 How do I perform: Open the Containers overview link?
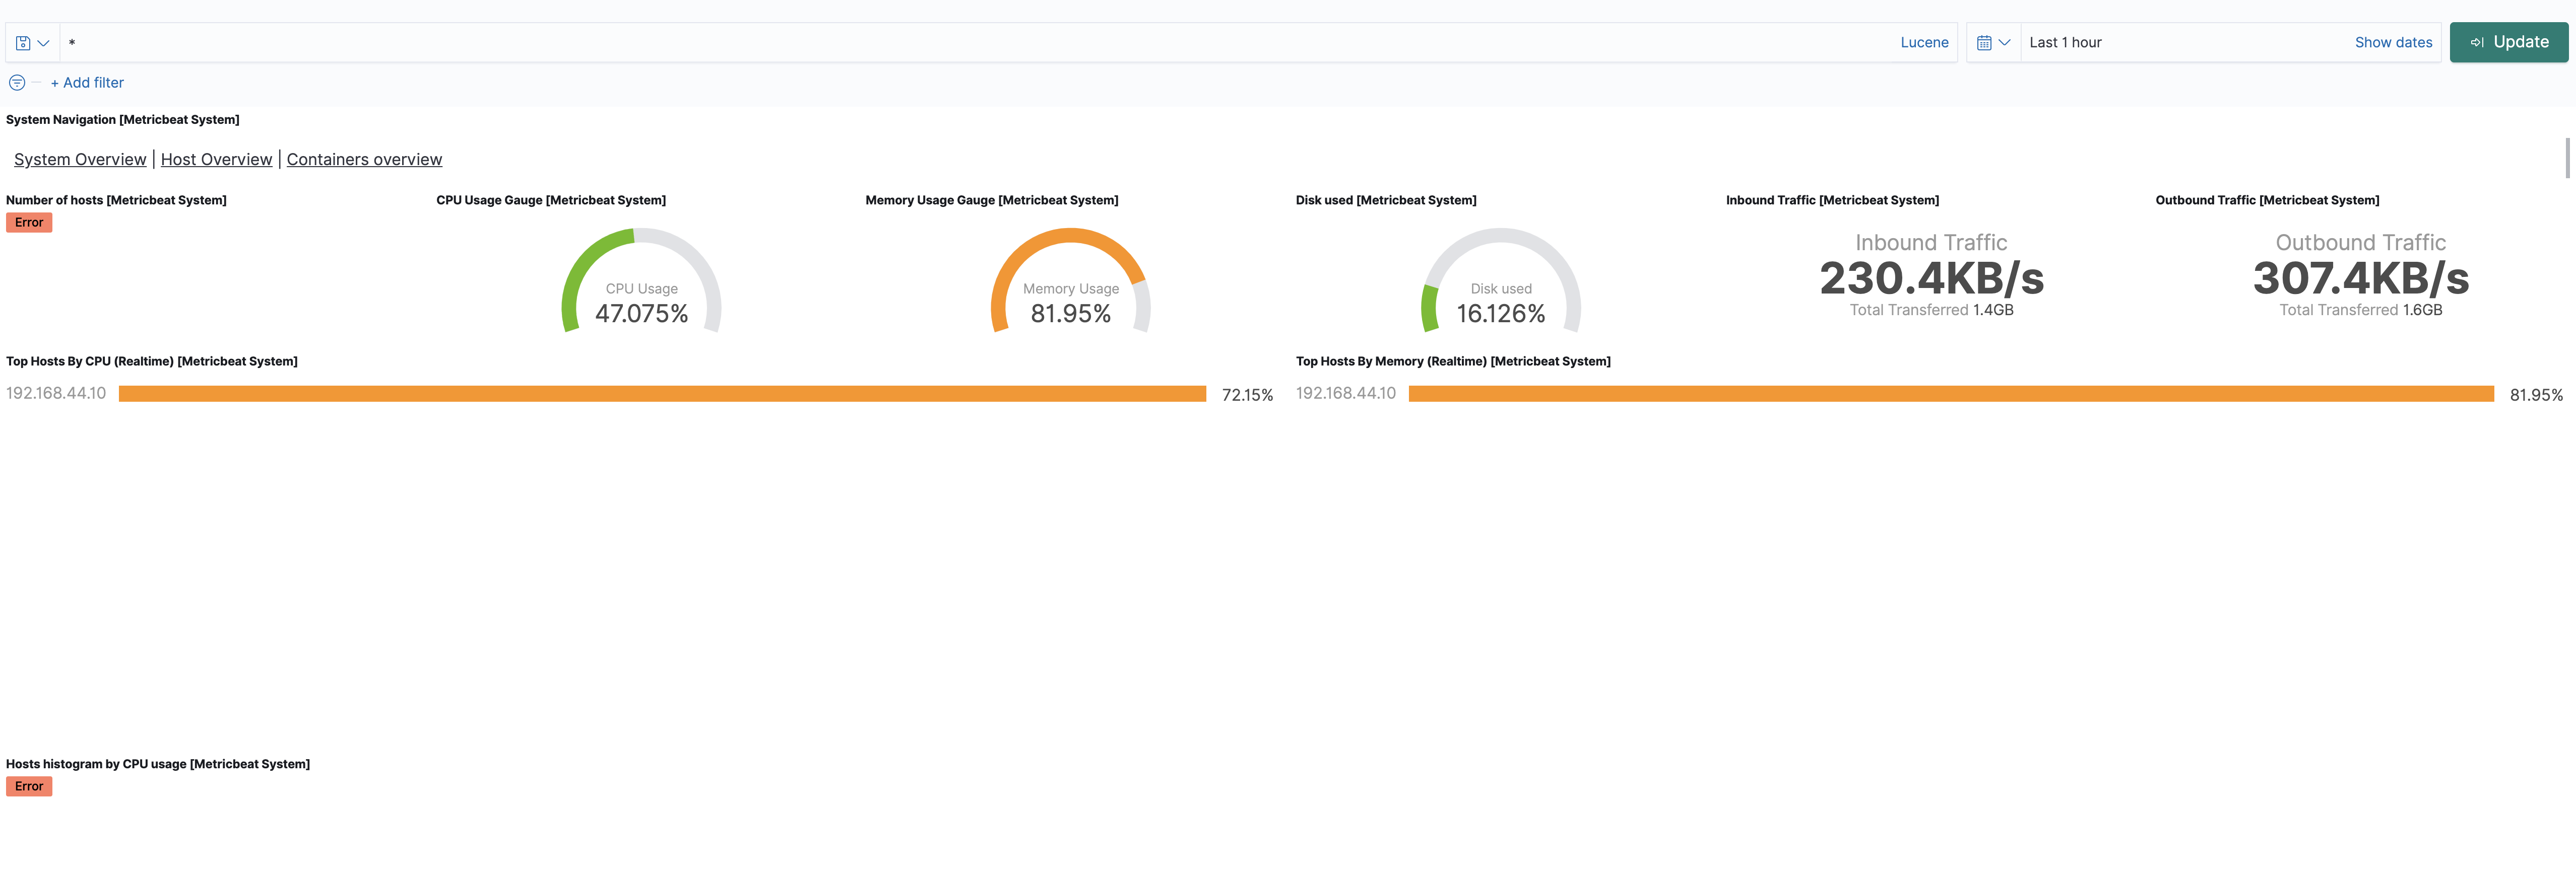[x=364, y=159]
